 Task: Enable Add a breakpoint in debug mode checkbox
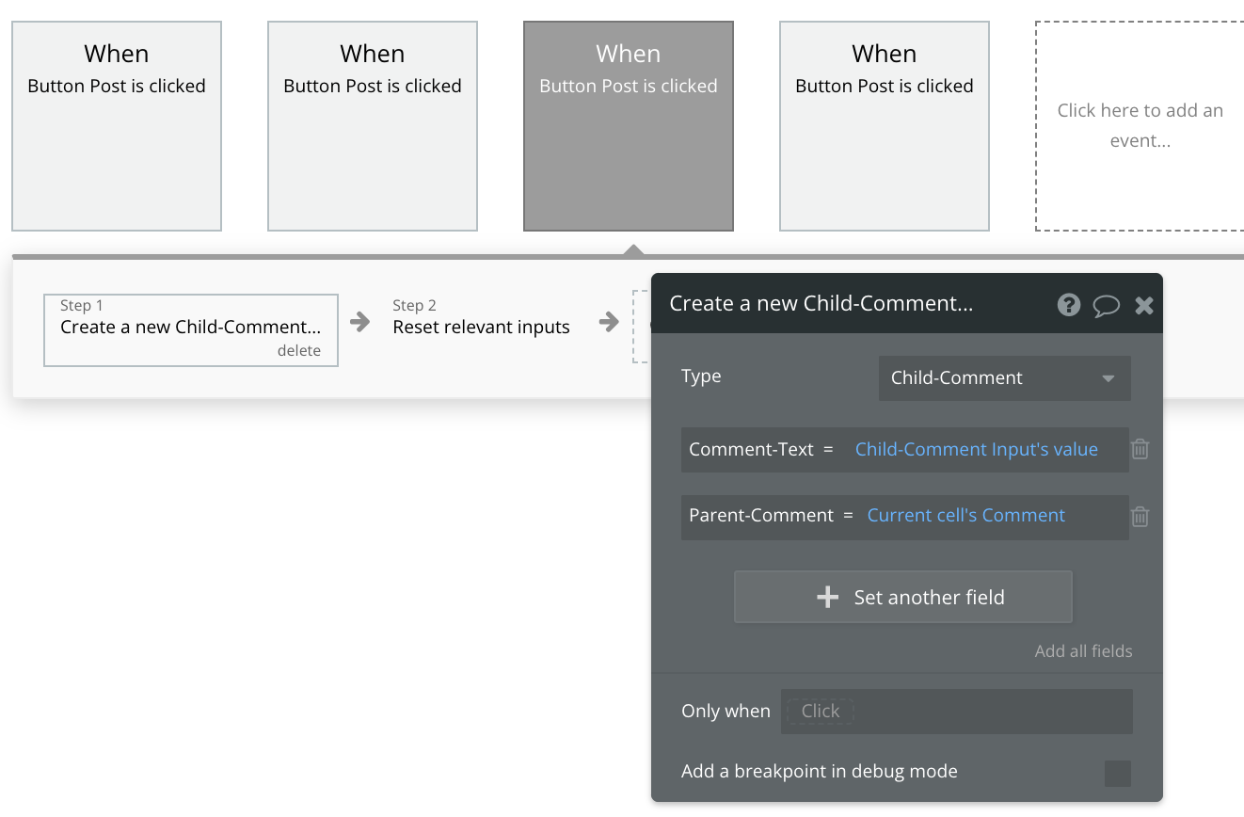coord(1118,774)
